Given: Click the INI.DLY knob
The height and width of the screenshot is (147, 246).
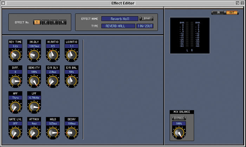Looking at the screenshot, I should 34,55.
